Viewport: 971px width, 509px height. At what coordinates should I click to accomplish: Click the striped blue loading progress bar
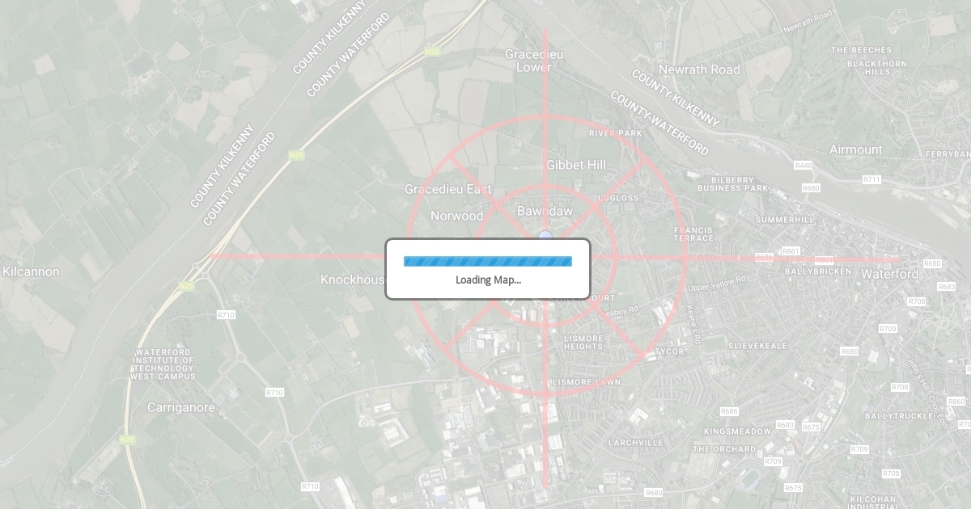coord(488,261)
